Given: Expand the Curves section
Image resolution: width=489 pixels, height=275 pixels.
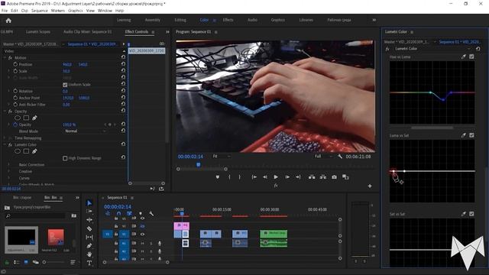Looking at the screenshot, I should pos(8,178).
